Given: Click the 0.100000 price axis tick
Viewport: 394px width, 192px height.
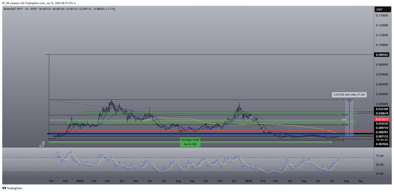Looking at the screenshot, I should 381,45.
